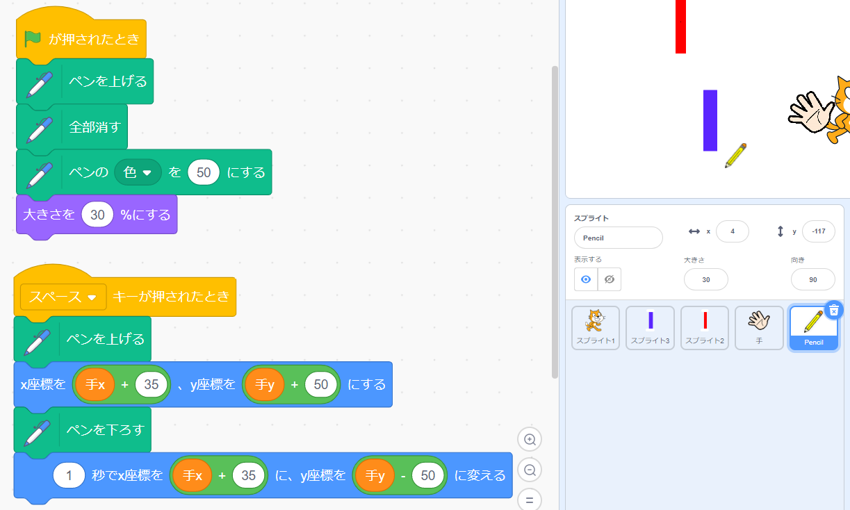Viewport: 850px width, 510px height.
Task: Click the zoom out magnifier button
Action: tap(530, 470)
